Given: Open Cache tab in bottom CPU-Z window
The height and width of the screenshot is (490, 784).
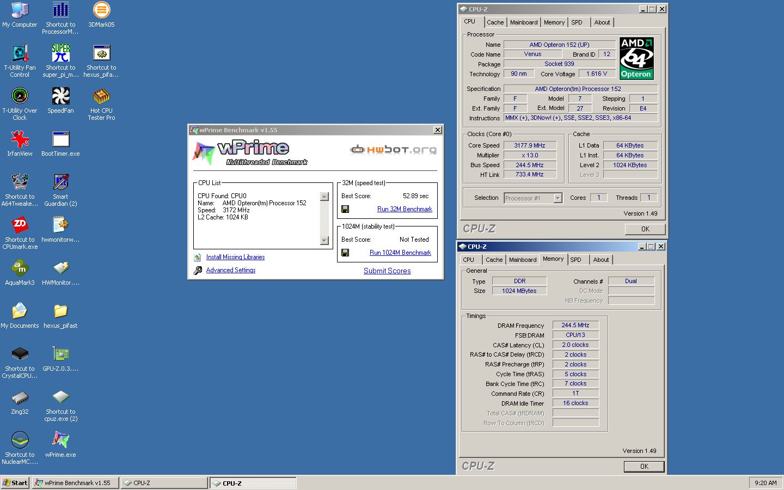Looking at the screenshot, I should 494,260.
